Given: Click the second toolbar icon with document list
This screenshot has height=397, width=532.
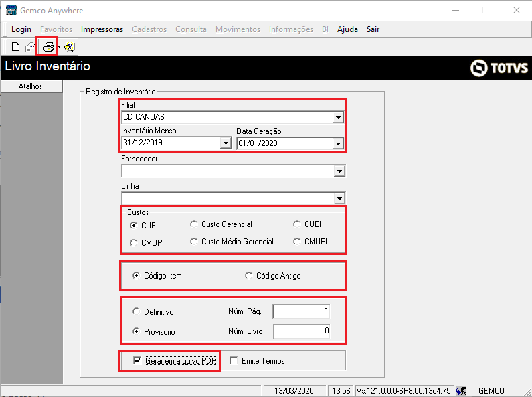Looking at the screenshot, I should (x=31, y=46).
